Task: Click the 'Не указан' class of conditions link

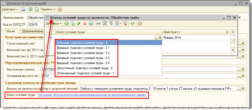Action: pos(92,95)
